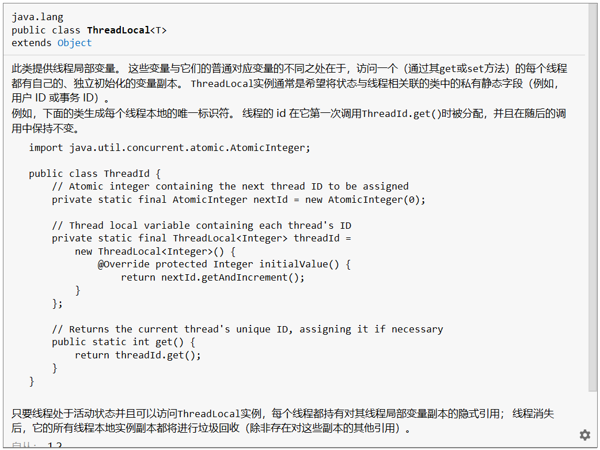Click the '// Atomic integer containing' comment
Image resolution: width=600 pixels, height=450 pixels.
[230, 187]
